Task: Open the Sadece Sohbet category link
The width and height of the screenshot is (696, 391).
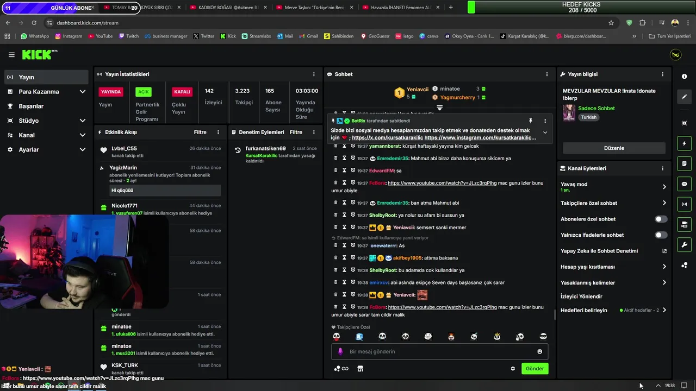Action: tap(596, 108)
